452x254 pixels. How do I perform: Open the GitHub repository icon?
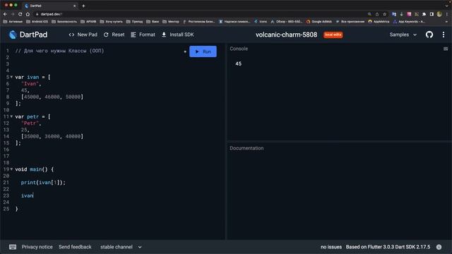click(x=429, y=35)
